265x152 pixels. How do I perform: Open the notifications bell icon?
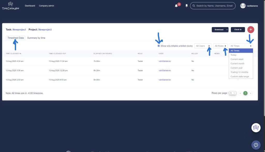click(x=176, y=6)
